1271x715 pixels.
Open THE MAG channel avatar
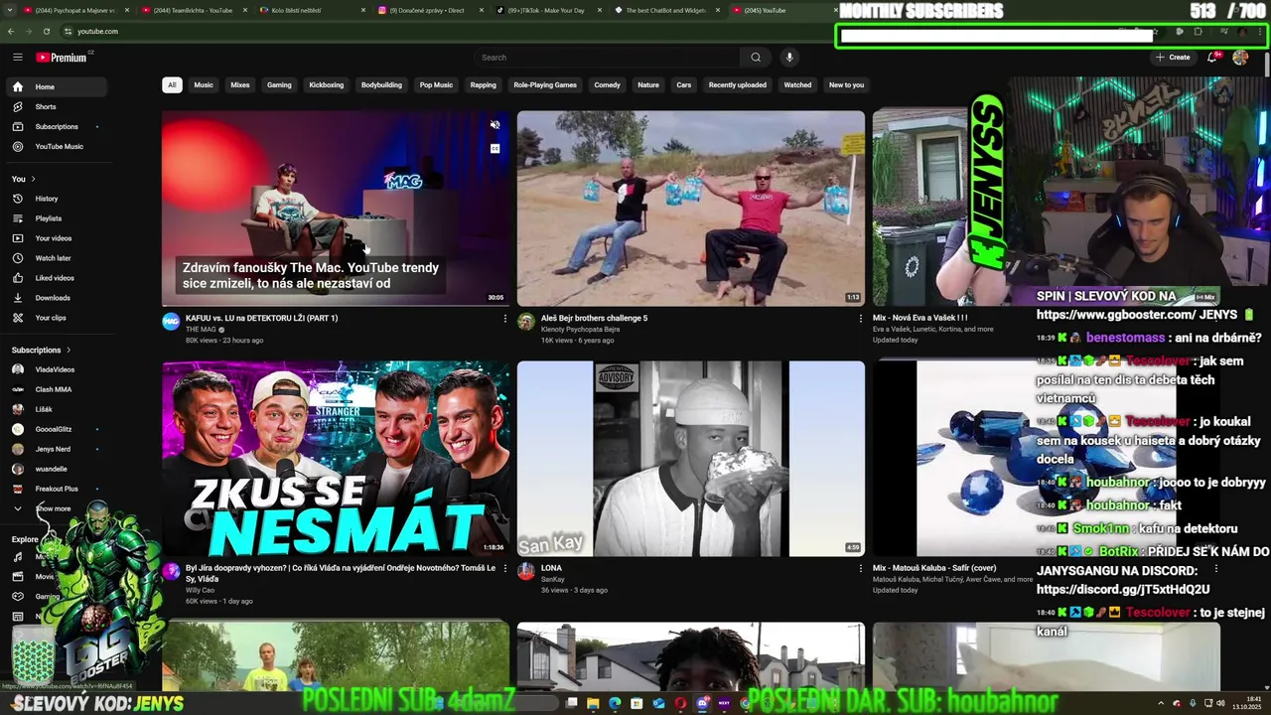pos(171,322)
